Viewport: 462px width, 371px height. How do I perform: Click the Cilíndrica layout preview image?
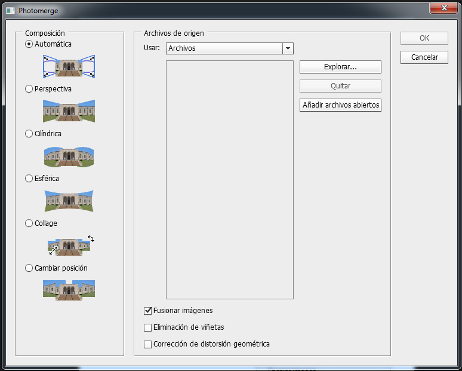coord(69,156)
